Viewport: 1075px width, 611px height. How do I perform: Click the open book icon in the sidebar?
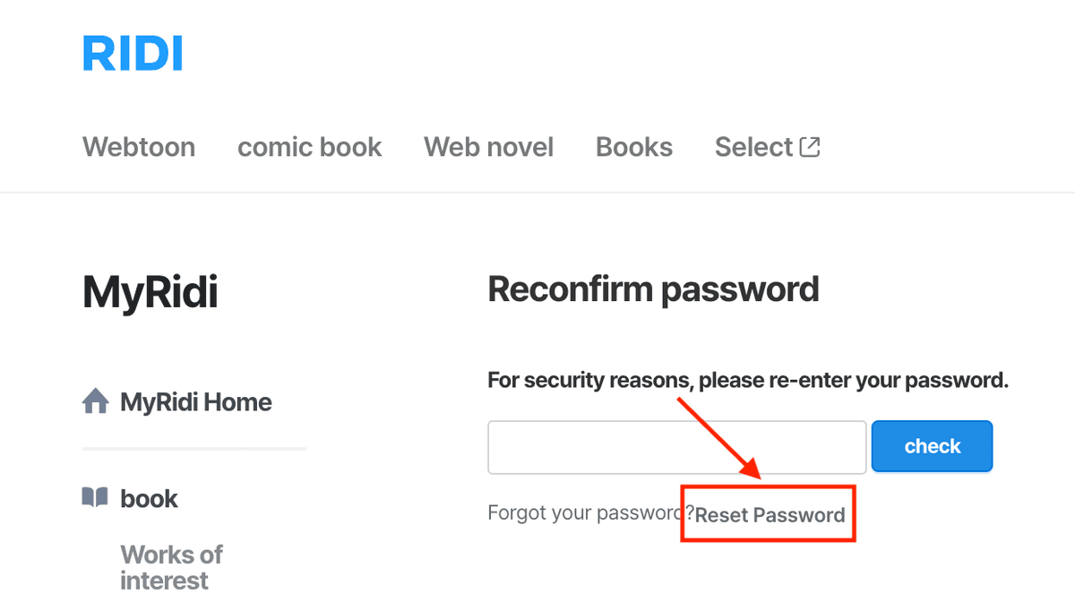tap(96, 497)
